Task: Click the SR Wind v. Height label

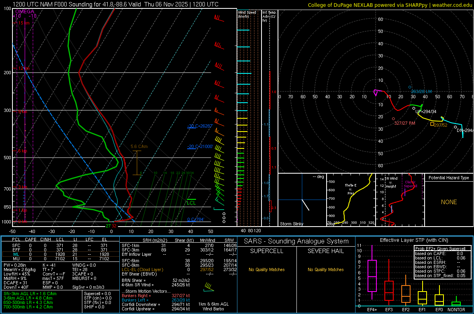Action: [391, 182]
